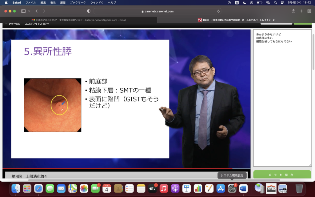Add a new tab with plus icon
Viewport: 315px width, 197px height.
coord(301,11)
